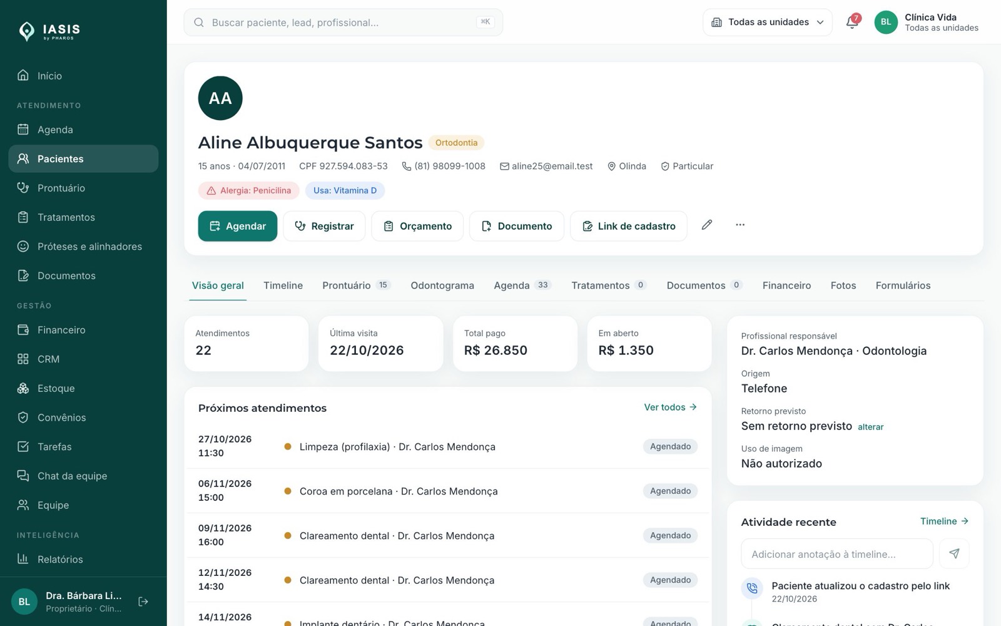Viewport: 1001px width, 626px height.
Task: Expand the Todas as unidades dropdown
Action: pos(768,23)
